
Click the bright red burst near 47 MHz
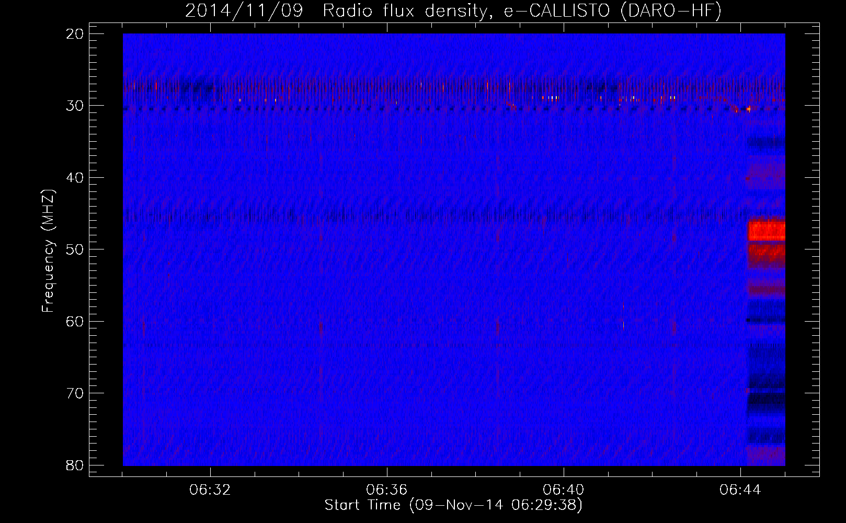coord(767,230)
